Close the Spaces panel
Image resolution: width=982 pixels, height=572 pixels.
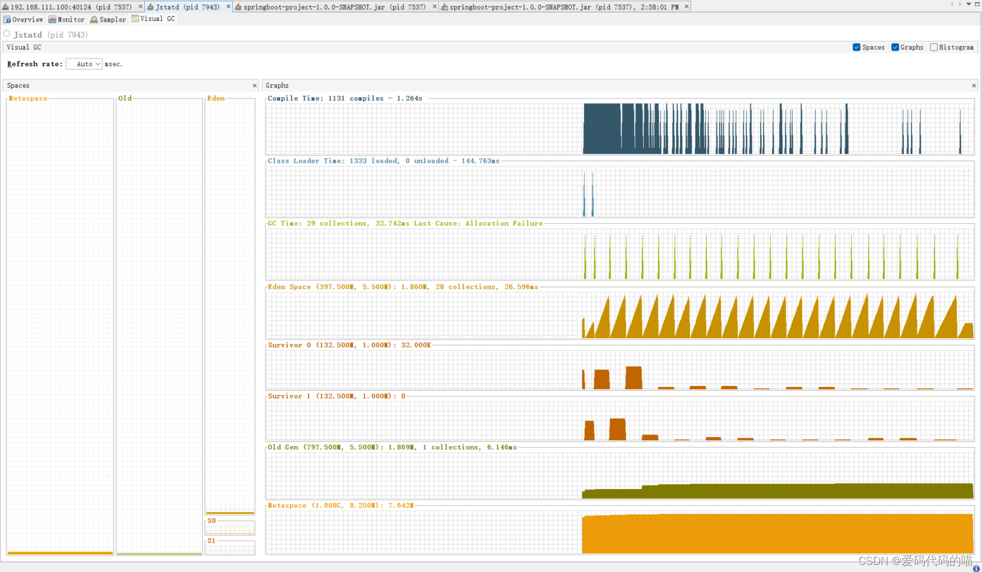255,85
